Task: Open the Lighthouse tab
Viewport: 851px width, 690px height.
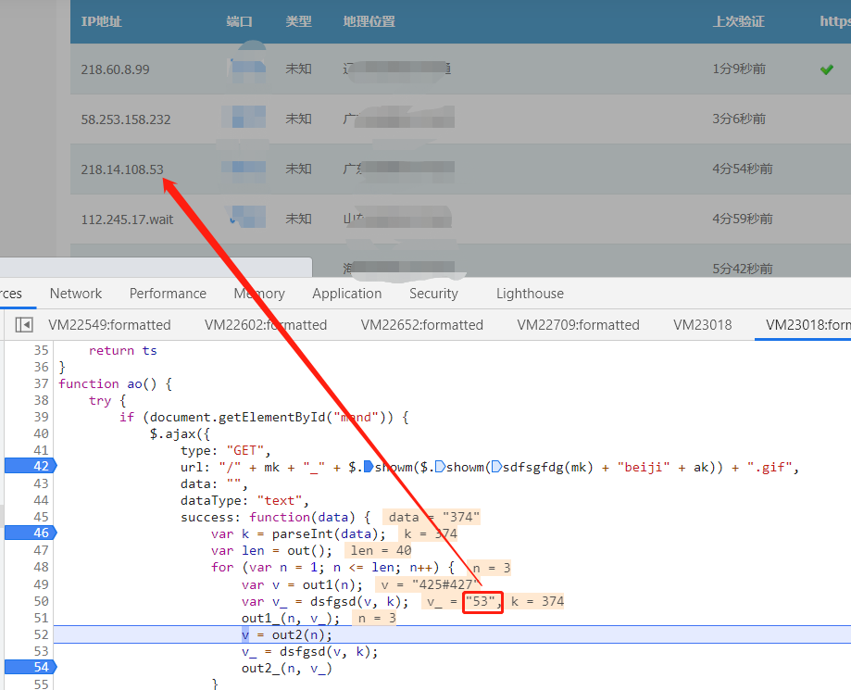Action: (530, 294)
